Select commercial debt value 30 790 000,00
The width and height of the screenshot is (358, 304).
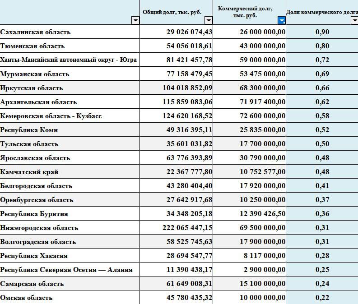249,157
